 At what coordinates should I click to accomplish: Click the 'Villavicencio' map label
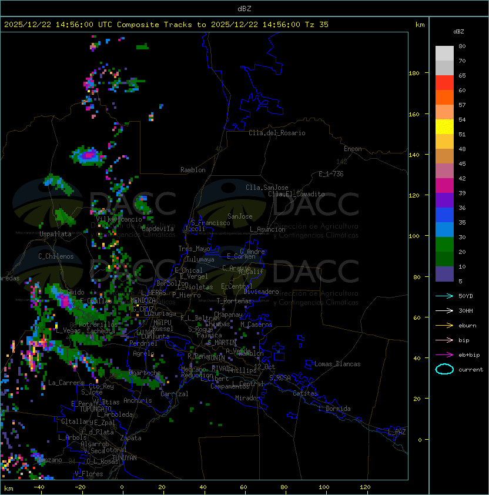pos(119,219)
